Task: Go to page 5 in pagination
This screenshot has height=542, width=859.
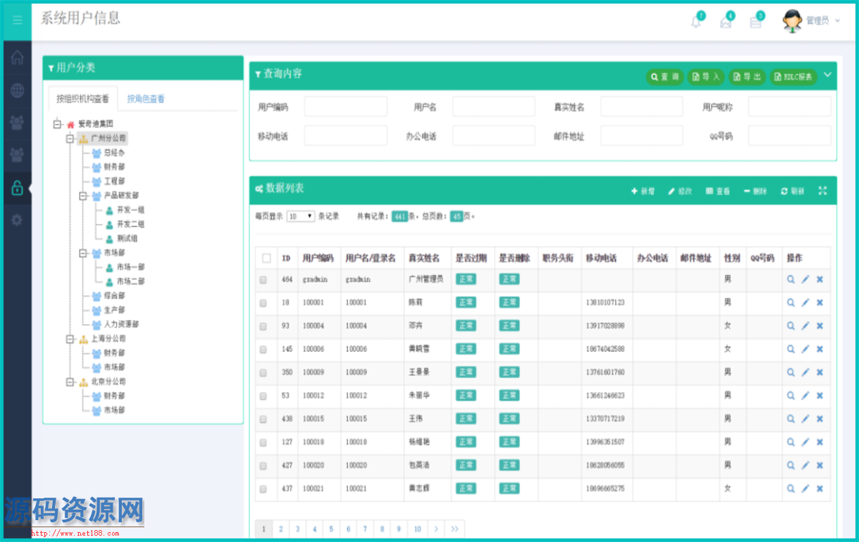Action: pos(331,529)
